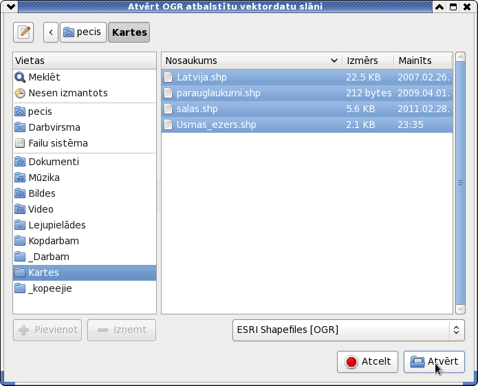Open Failu sistēma location

pos(85,143)
